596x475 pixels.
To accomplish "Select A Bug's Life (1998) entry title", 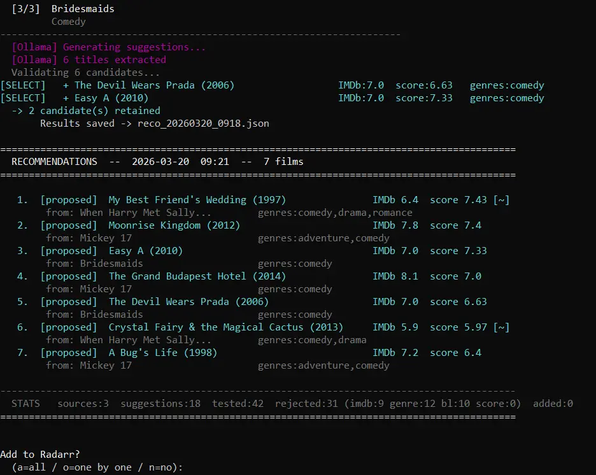I will pos(162,353).
